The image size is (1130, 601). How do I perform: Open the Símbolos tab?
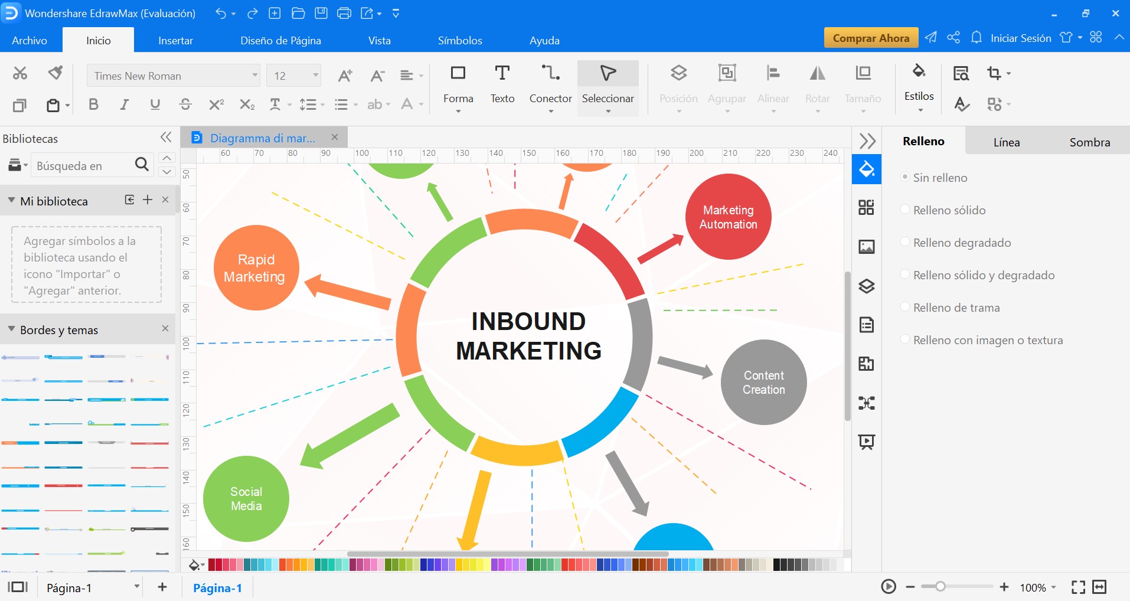point(460,40)
